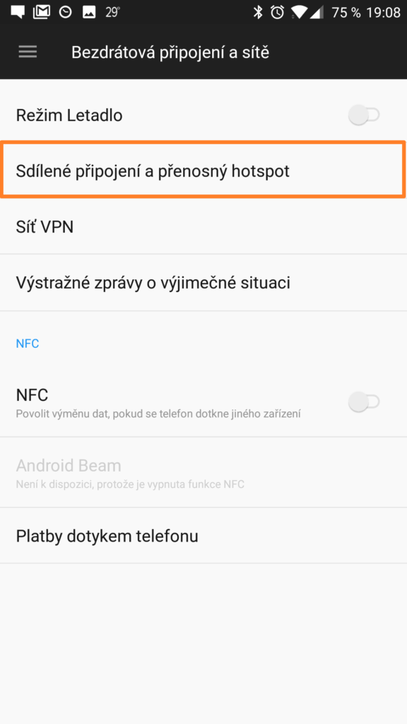Turn on the NFC toggle switch

[364, 402]
